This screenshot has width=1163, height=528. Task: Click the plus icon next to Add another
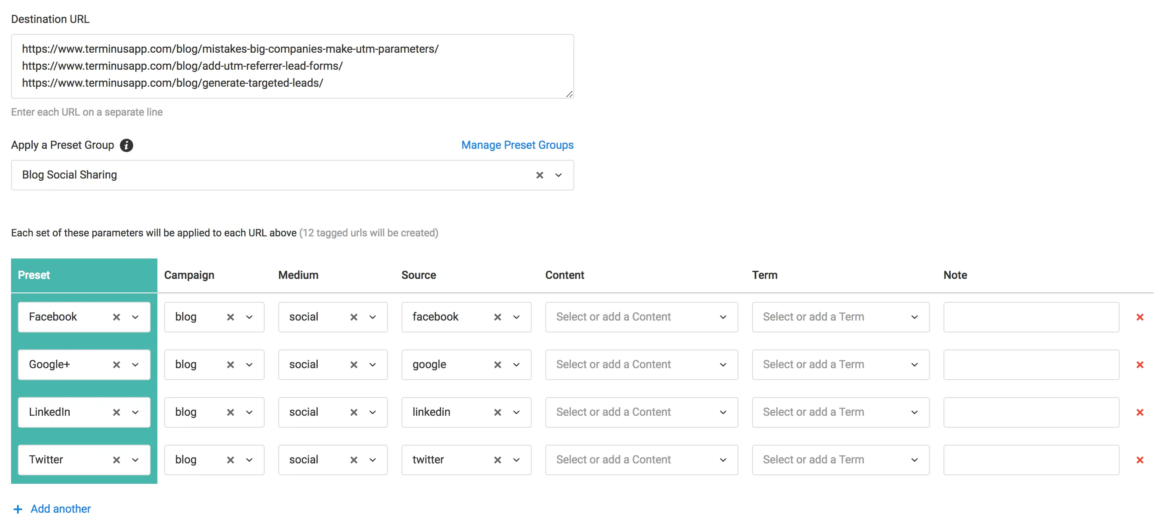point(17,508)
